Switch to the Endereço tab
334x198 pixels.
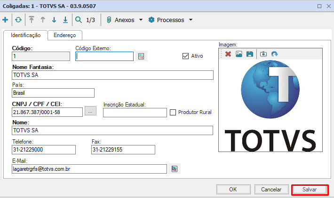point(65,35)
